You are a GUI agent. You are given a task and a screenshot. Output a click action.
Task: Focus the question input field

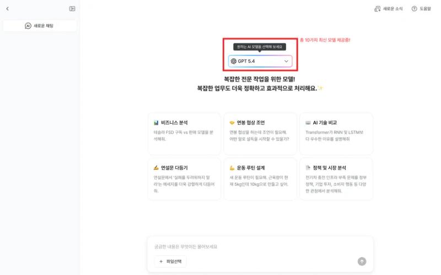point(260,246)
